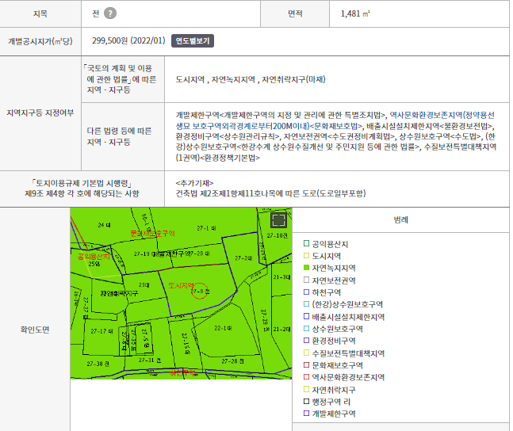Select the (한강)상수원보호구역 legend swatch
Viewport: 513px width, 431px height.
pos(306,303)
